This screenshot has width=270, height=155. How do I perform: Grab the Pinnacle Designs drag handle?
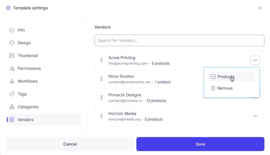point(101,97)
